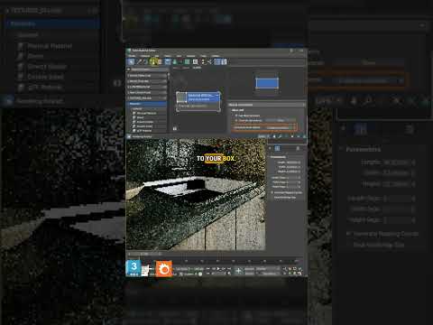Open the Modify tab in command panel

[x=277, y=148]
